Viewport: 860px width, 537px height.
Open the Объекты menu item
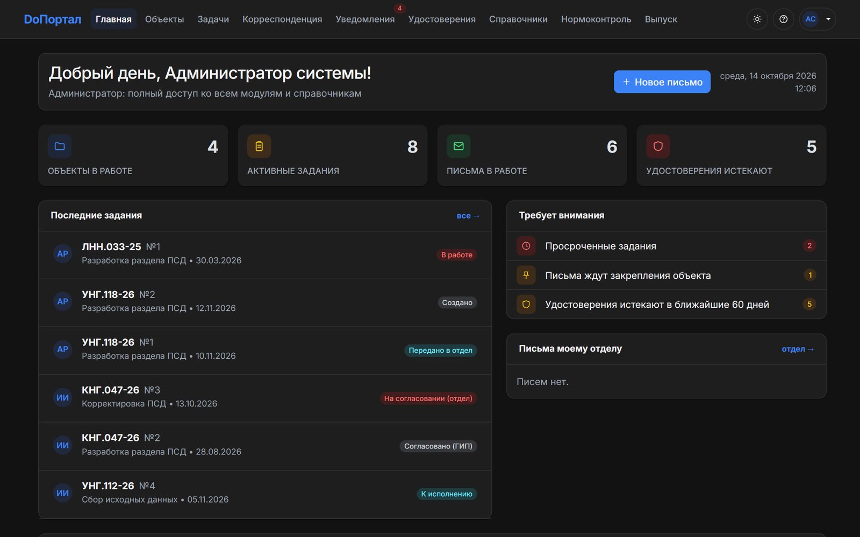(164, 19)
